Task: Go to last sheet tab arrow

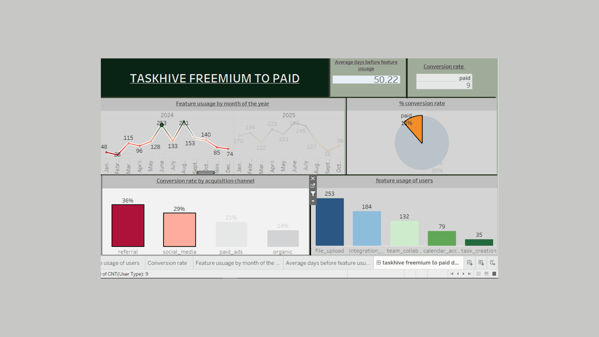Action: [469, 274]
